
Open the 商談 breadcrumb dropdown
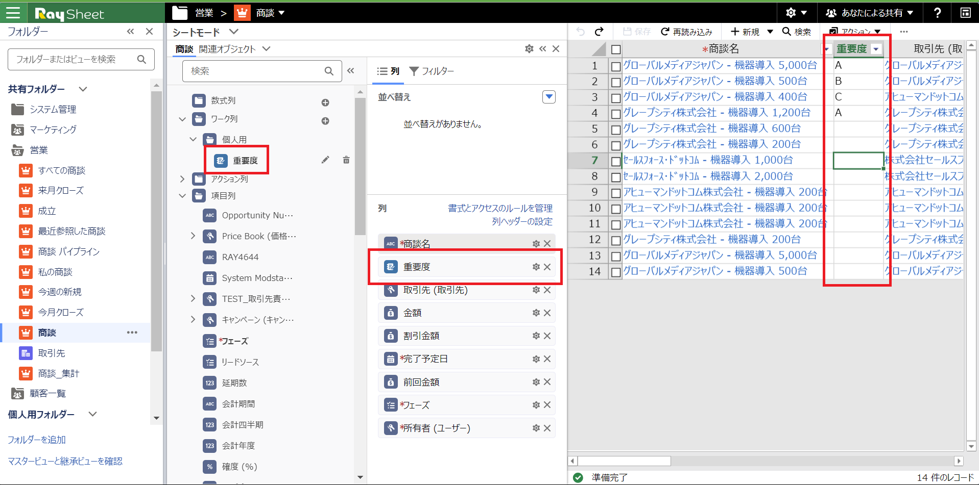(282, 13)
